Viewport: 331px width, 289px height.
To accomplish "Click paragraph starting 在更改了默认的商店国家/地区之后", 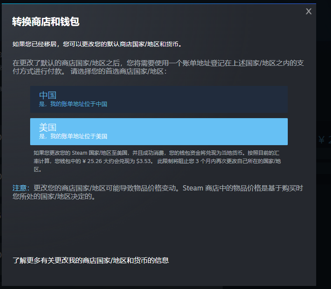I will click(158, 67).
